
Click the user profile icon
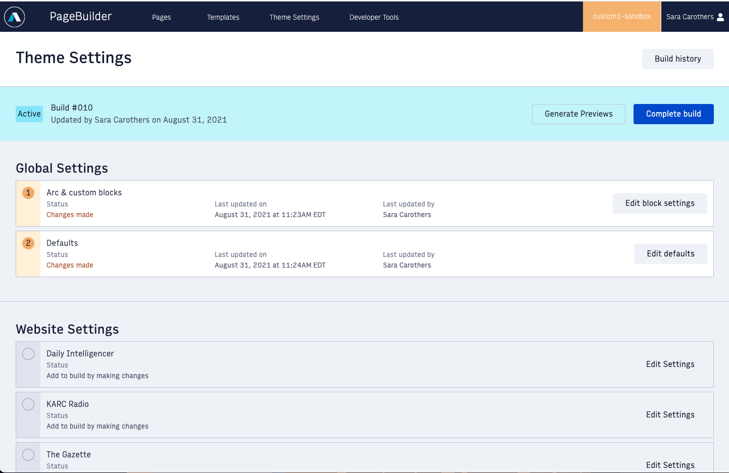[720, 17]
